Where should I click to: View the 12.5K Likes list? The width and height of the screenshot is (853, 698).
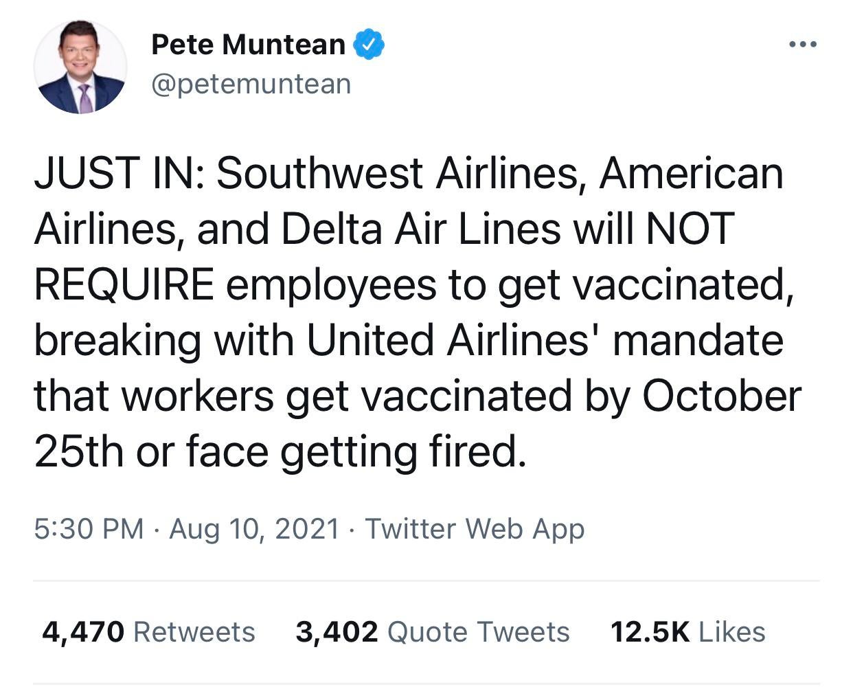pos(687,631)
